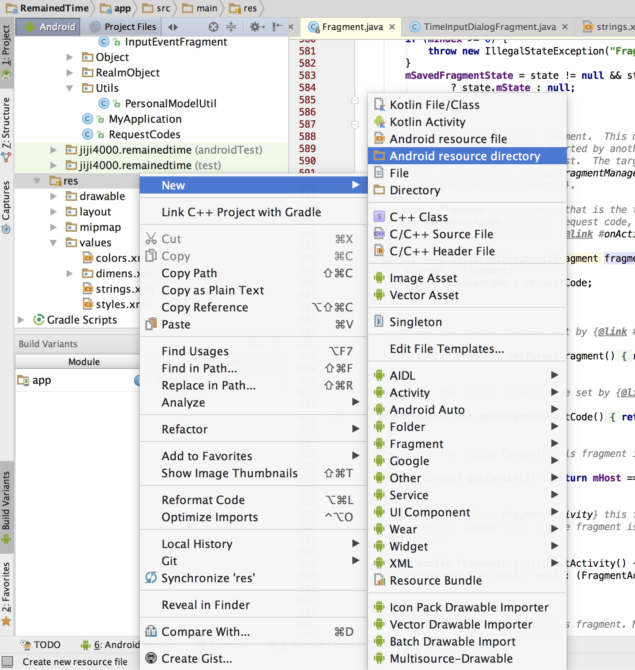Screen dimensions: 635x670
Task: Click Compare With... menu item
Action: click(x=253, y=632)
